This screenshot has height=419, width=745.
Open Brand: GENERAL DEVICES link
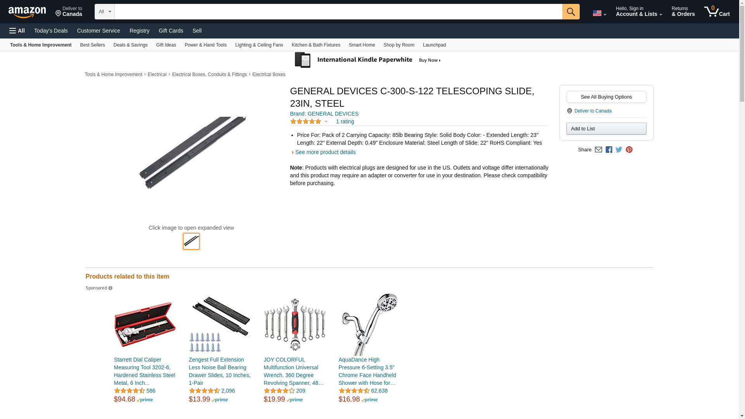(x=324, y=114)
